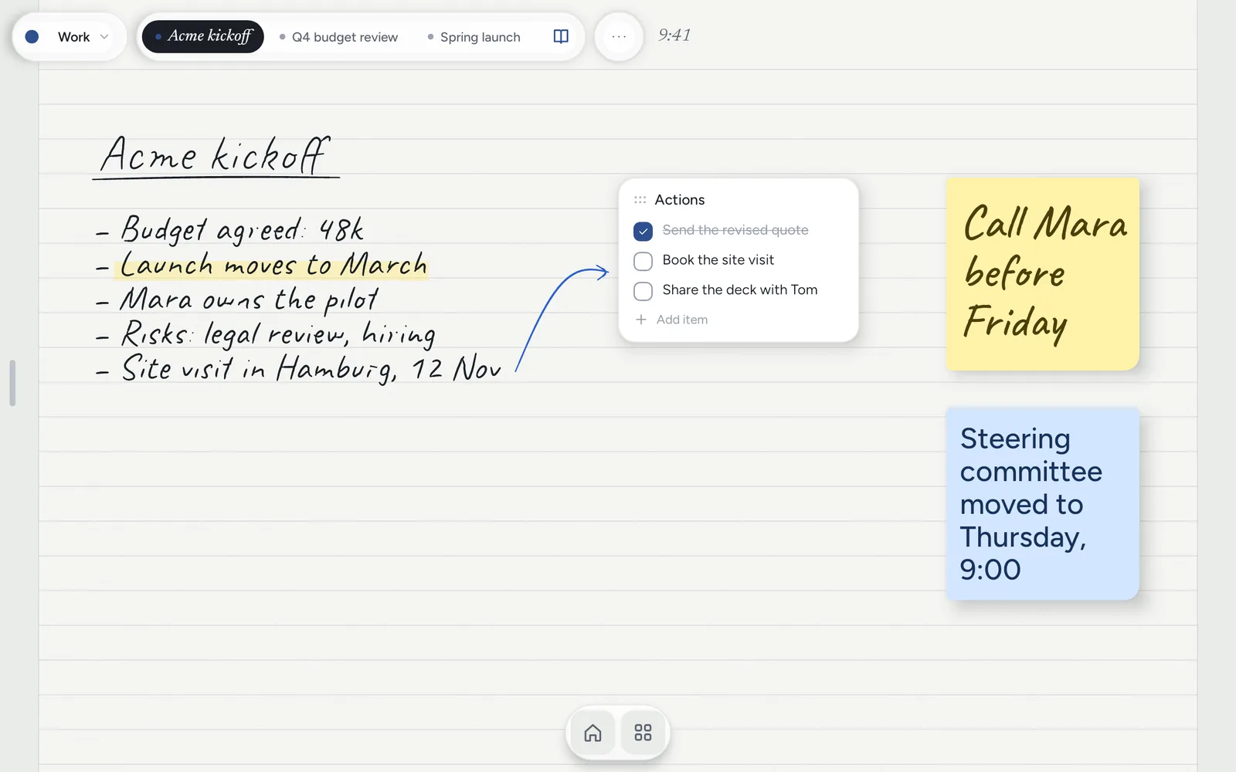Select the blue 'Steering committee' sticky note
This screenshot has height=772, width=1236.
[1043, 503]
